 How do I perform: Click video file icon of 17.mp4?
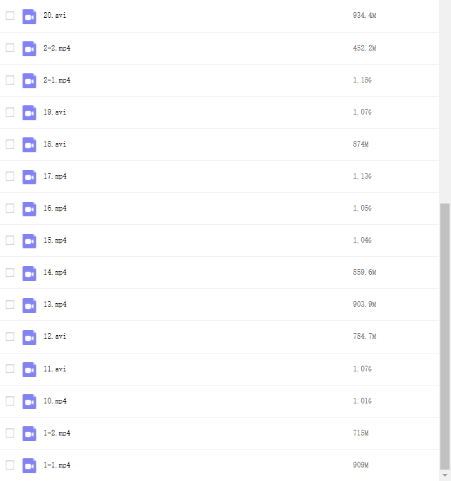(29, 176)
